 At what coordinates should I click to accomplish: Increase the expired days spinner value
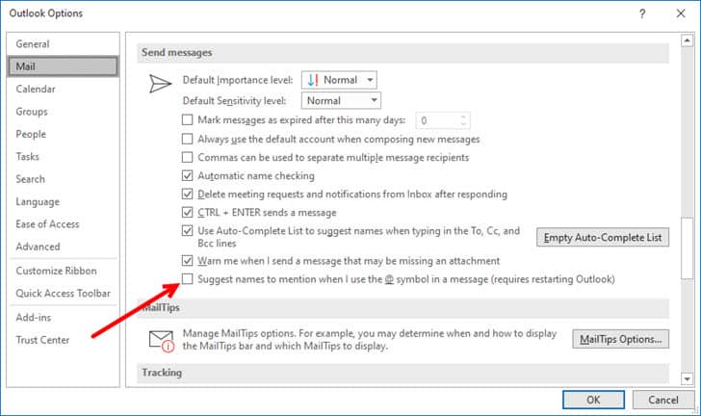click(x=463, y=117)
